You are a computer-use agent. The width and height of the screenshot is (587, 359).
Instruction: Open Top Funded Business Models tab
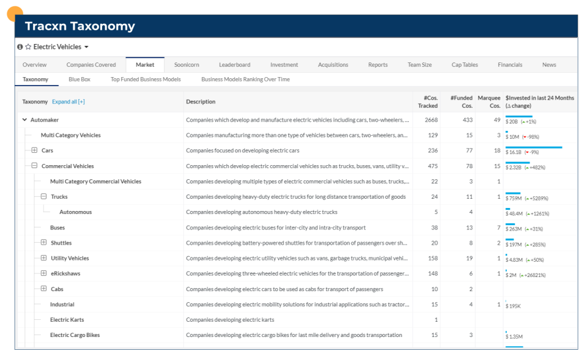coord(146,79)
